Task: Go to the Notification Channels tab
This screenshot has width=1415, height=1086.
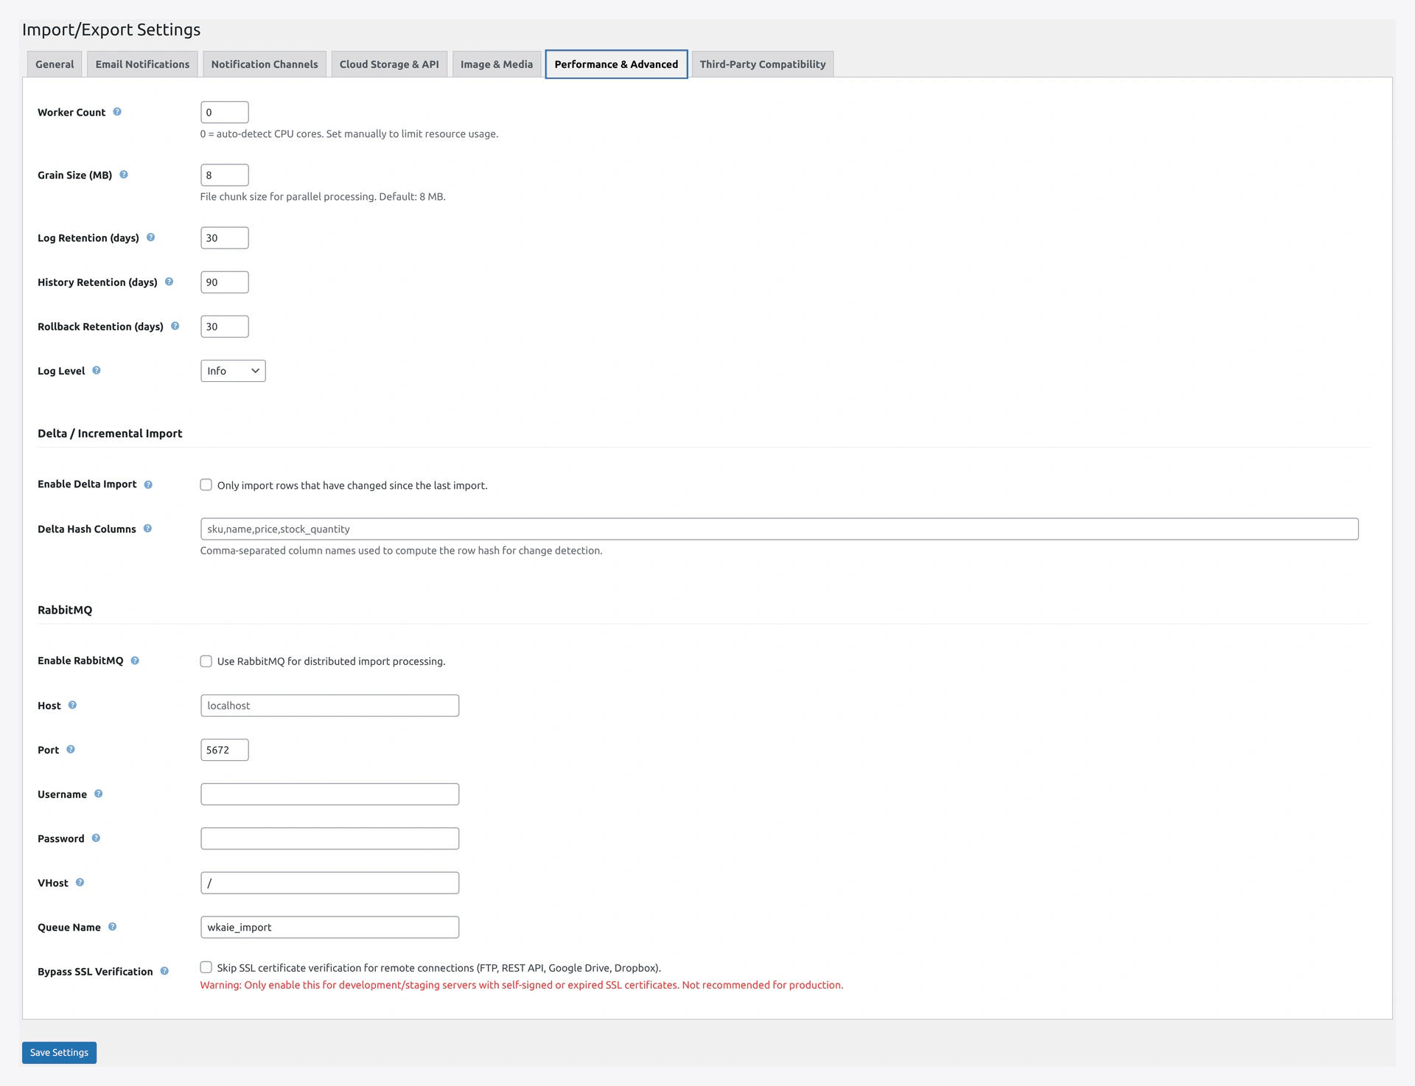Action: (265, 64)
